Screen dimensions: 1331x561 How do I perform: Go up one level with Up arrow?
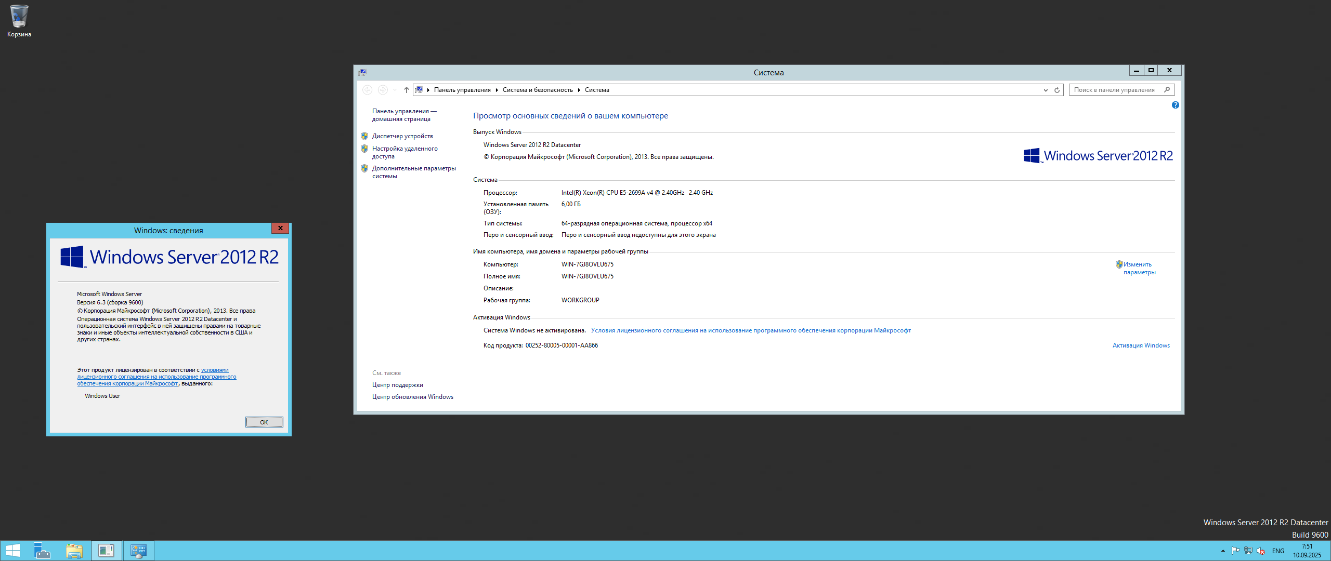click(407, 90)
